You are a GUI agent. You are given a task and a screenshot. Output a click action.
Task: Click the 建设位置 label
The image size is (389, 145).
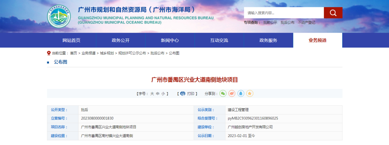(59, 136)
